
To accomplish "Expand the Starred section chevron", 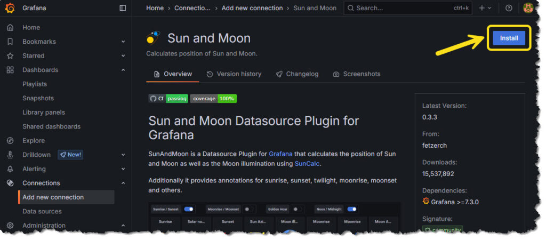I will [x=123, y=55].
